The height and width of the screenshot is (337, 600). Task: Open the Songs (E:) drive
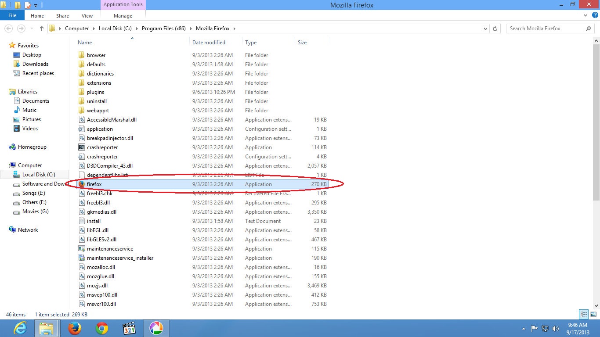click(34, 193)
